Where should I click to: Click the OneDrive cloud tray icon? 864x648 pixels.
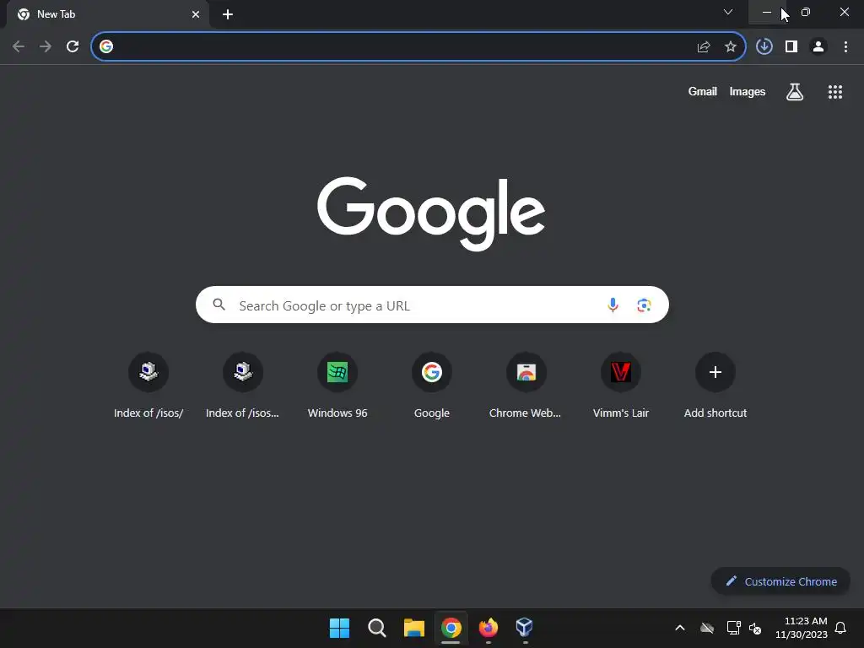tap(707, 628)
